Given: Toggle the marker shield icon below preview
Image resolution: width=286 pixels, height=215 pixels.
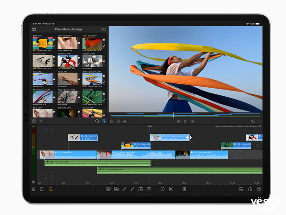Looking at the screenshot, I should (x=118, y=121).
